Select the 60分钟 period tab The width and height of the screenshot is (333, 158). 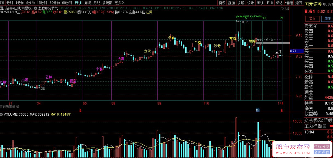(67, 3)
